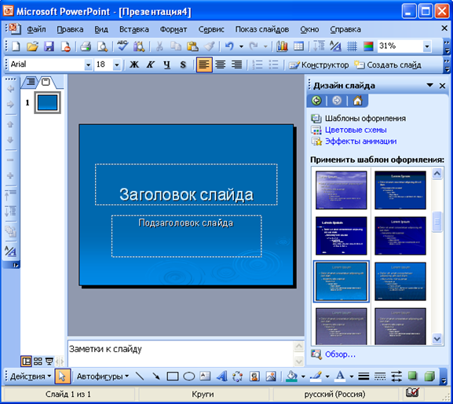Open the Показ слайдов menu
This screenshot has width=453, height=404.
262,29
